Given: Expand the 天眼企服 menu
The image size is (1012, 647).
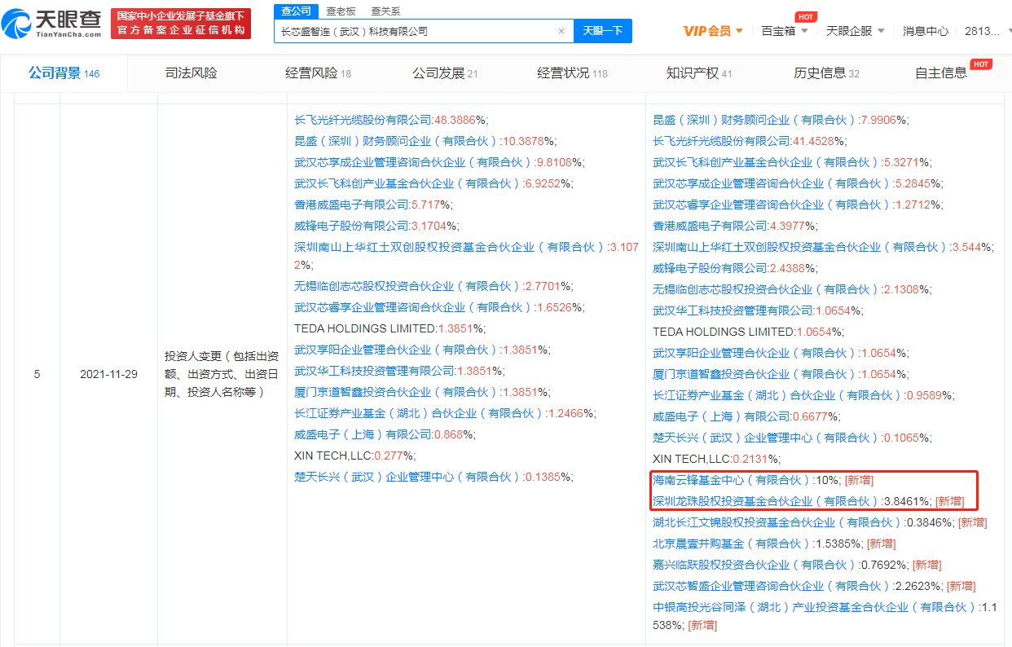Looking at the screenshot, I should click(855, 31).
